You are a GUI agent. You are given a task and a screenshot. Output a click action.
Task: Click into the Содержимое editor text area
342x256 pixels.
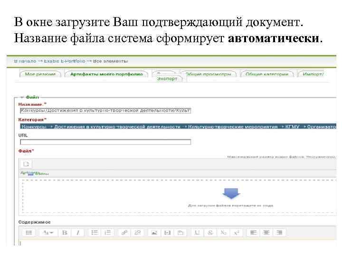[177, 243]
